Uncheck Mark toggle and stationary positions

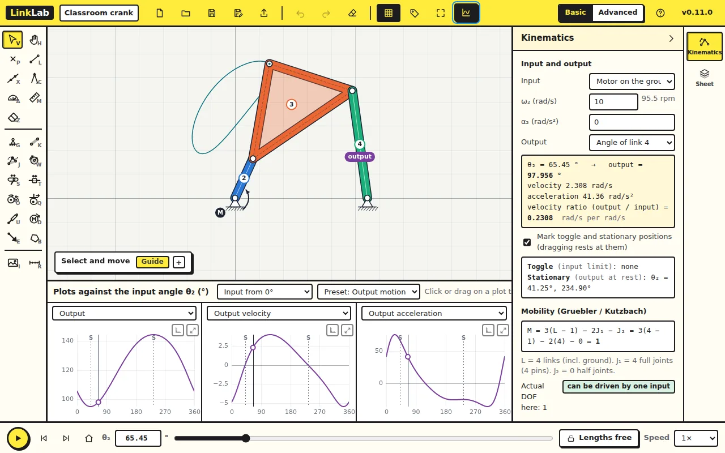coord(527,242)
